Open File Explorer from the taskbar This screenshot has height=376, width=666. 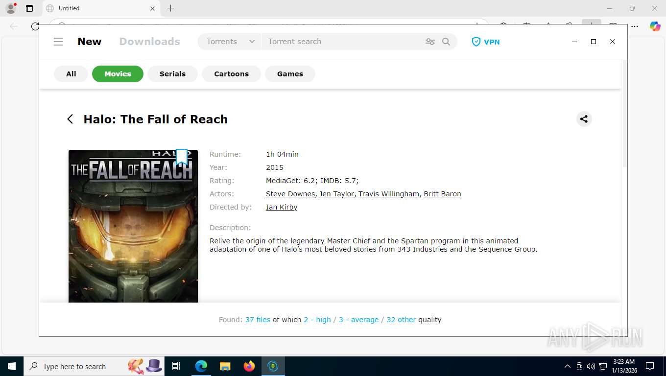coord(225,366)
